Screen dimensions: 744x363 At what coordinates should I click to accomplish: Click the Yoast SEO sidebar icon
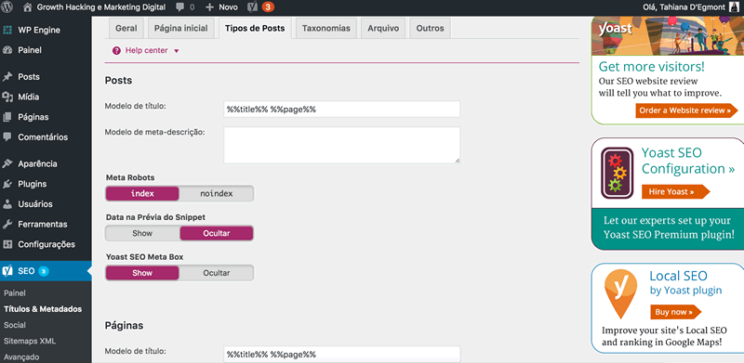(x=7, y=271)
